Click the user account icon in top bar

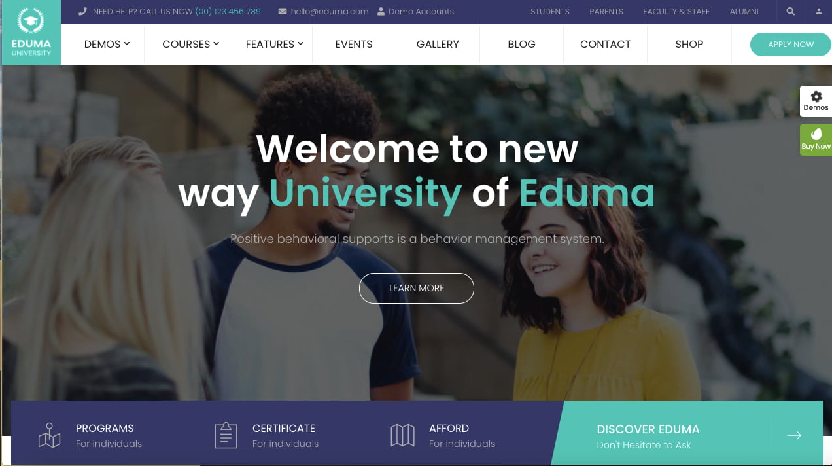coord(819,12)
